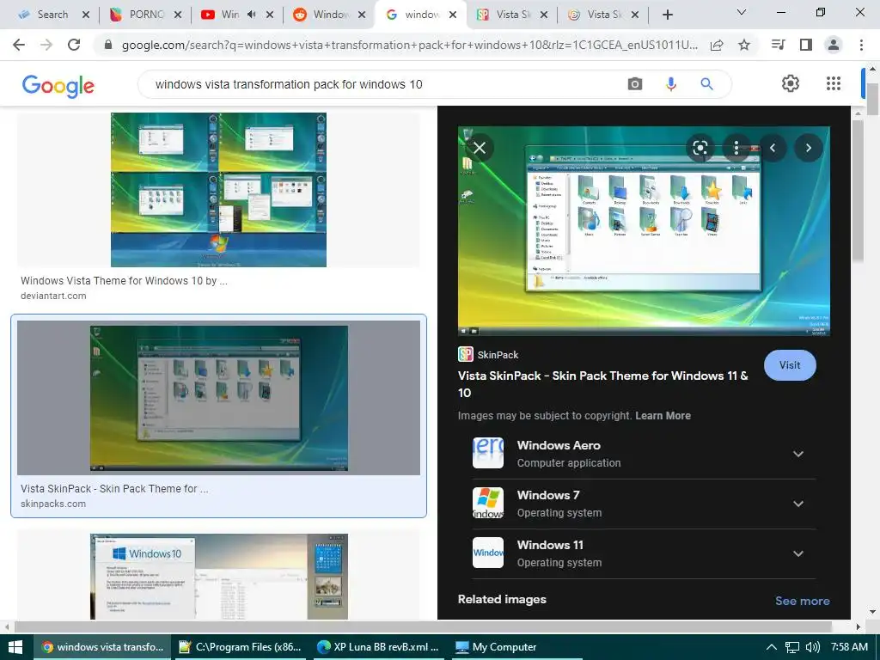
Task: Search by image camera icon
Action: point(635,84)
